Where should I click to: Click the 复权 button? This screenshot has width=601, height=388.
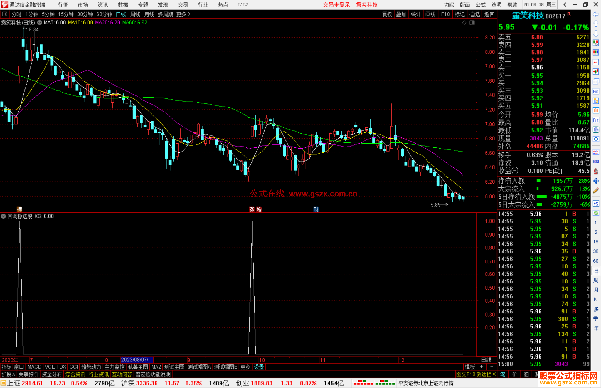[387, 14]
